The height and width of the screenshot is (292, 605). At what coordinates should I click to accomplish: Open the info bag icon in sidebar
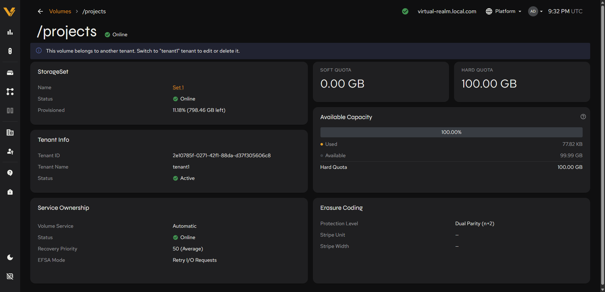point(10,192)
